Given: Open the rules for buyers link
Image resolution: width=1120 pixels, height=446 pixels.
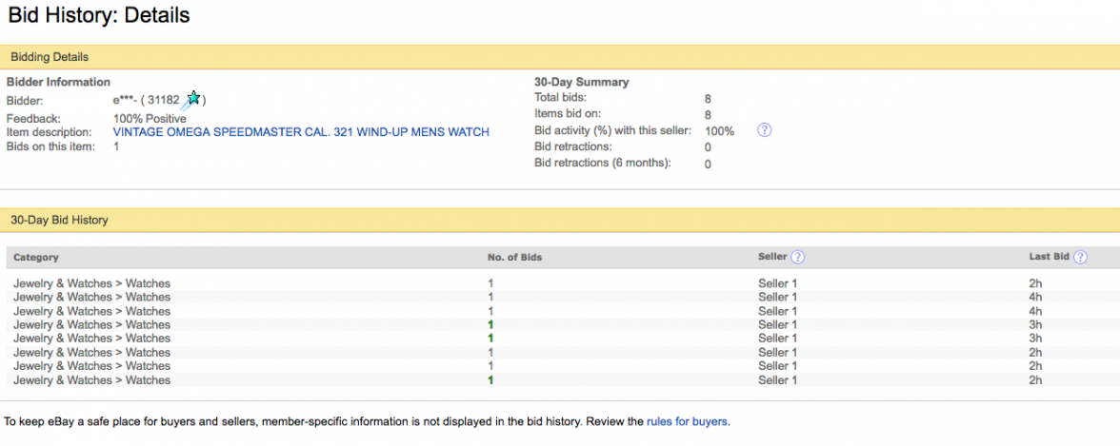Looking at the screenshot, I should 688,420.
